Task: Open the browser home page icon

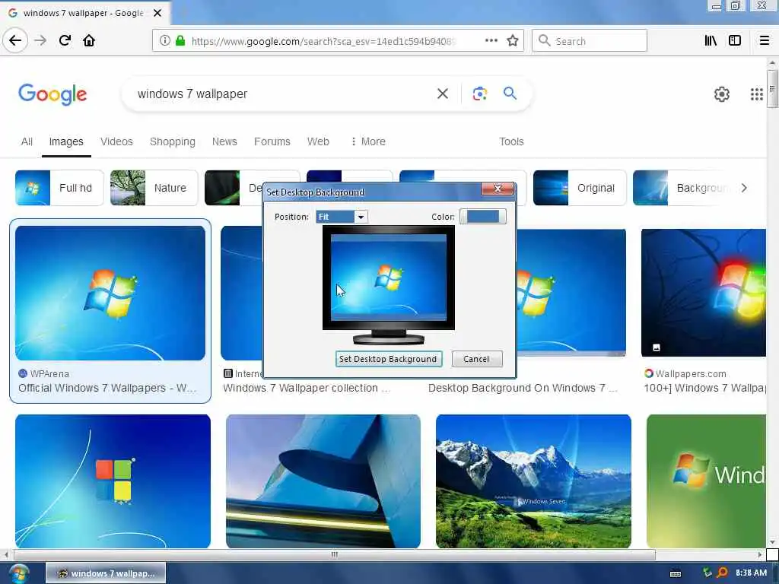Action: tap(89, 40)
